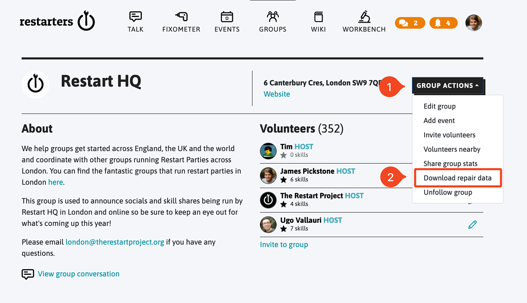The height and width of the screenshot is (303, 527).
Task: Open the Events calendar icon
Action: [226, 17]
